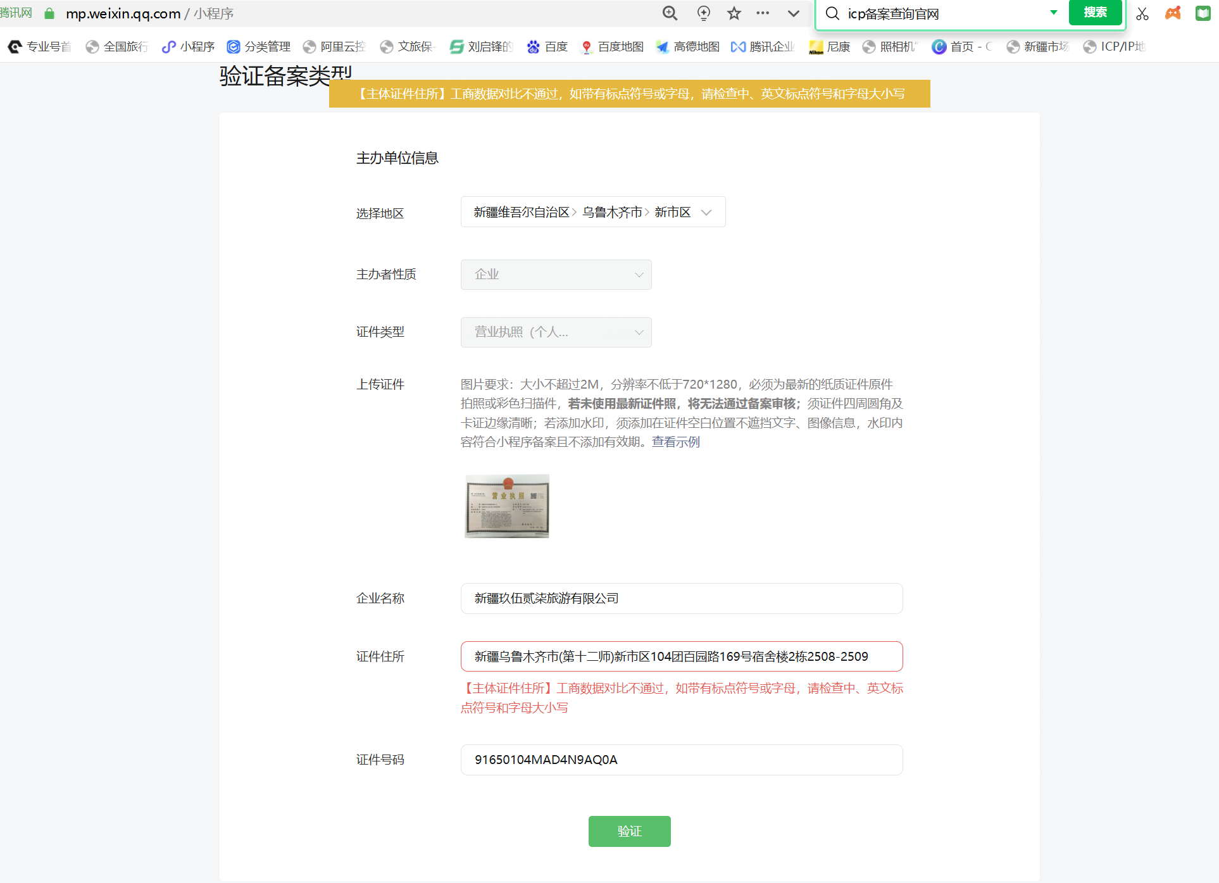The height and width of the screenshot is (883, 1219).
Task: Click the scissors screenshot tool icon
Action: pos(1142,14)
